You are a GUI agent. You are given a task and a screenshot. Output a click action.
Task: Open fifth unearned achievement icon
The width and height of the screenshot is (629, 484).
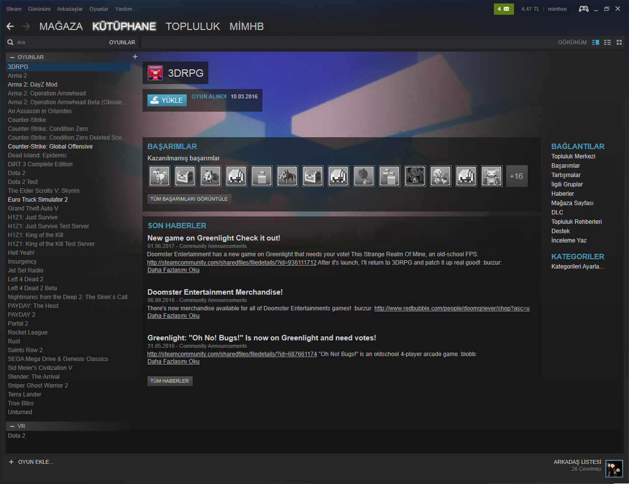pyautogui.click(x=261, y=176)
